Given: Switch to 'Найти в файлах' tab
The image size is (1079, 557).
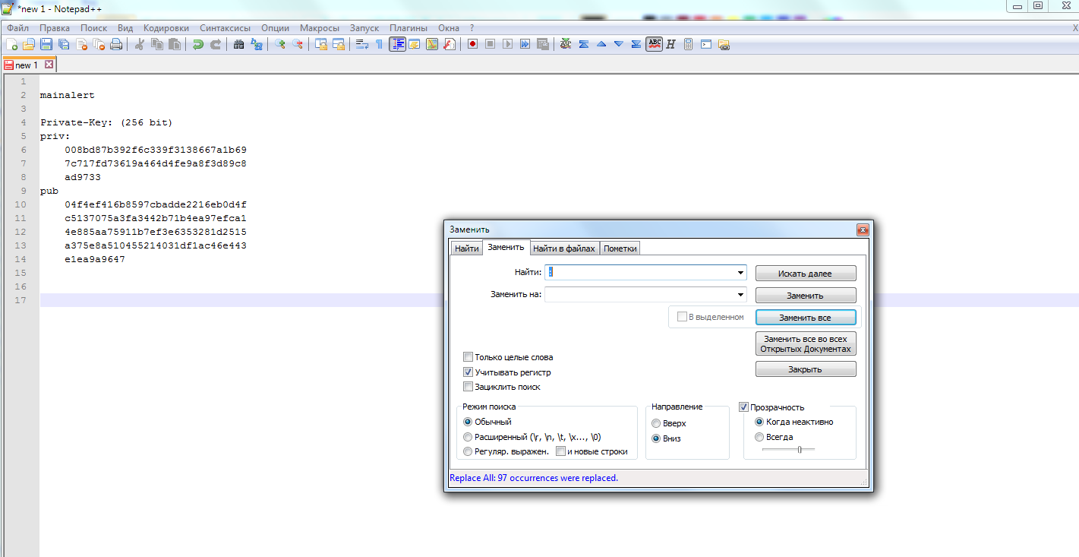Looking at the screenshot, I should [564, 248].
